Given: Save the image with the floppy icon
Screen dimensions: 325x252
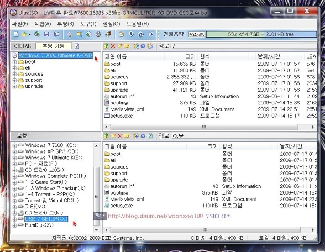Looking at the screenshot, I should coord(46,34).
